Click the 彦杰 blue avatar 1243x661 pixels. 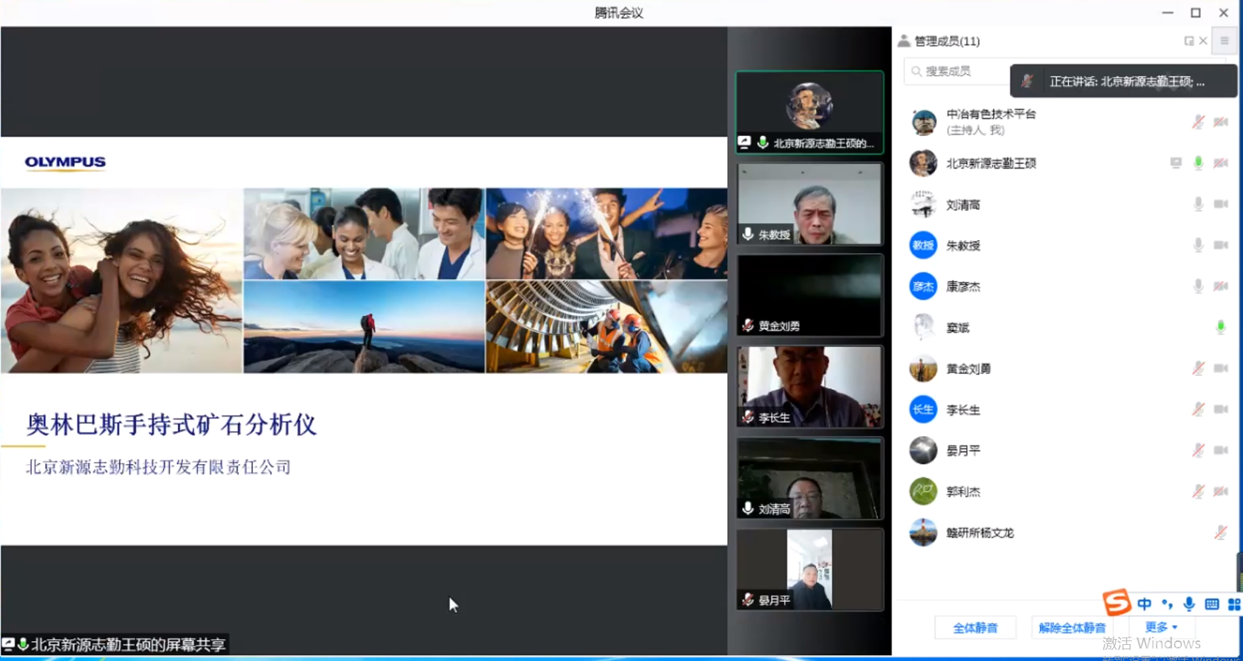click(923, 286)
